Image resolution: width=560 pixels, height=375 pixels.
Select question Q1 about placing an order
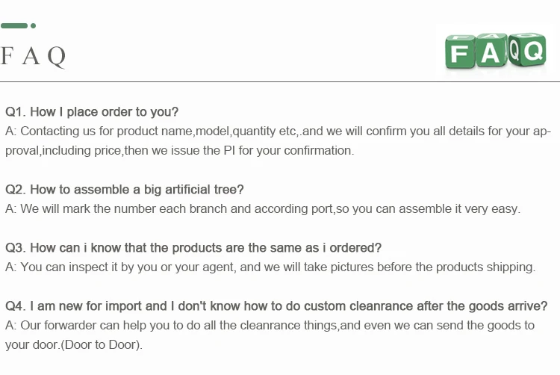[92, 112]
